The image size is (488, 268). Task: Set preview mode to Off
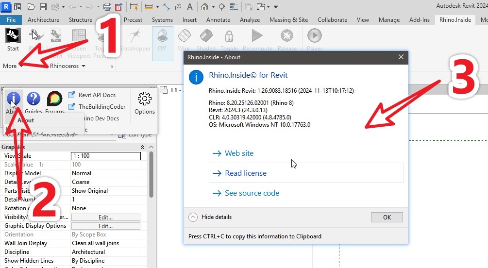pos(162,43)
